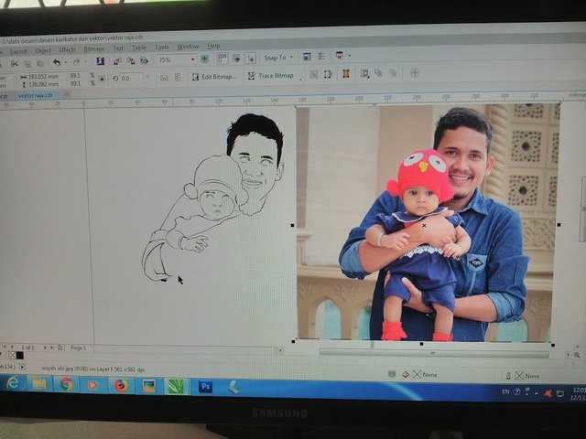Open Photoshop from the taskbar

coord(206,386)
